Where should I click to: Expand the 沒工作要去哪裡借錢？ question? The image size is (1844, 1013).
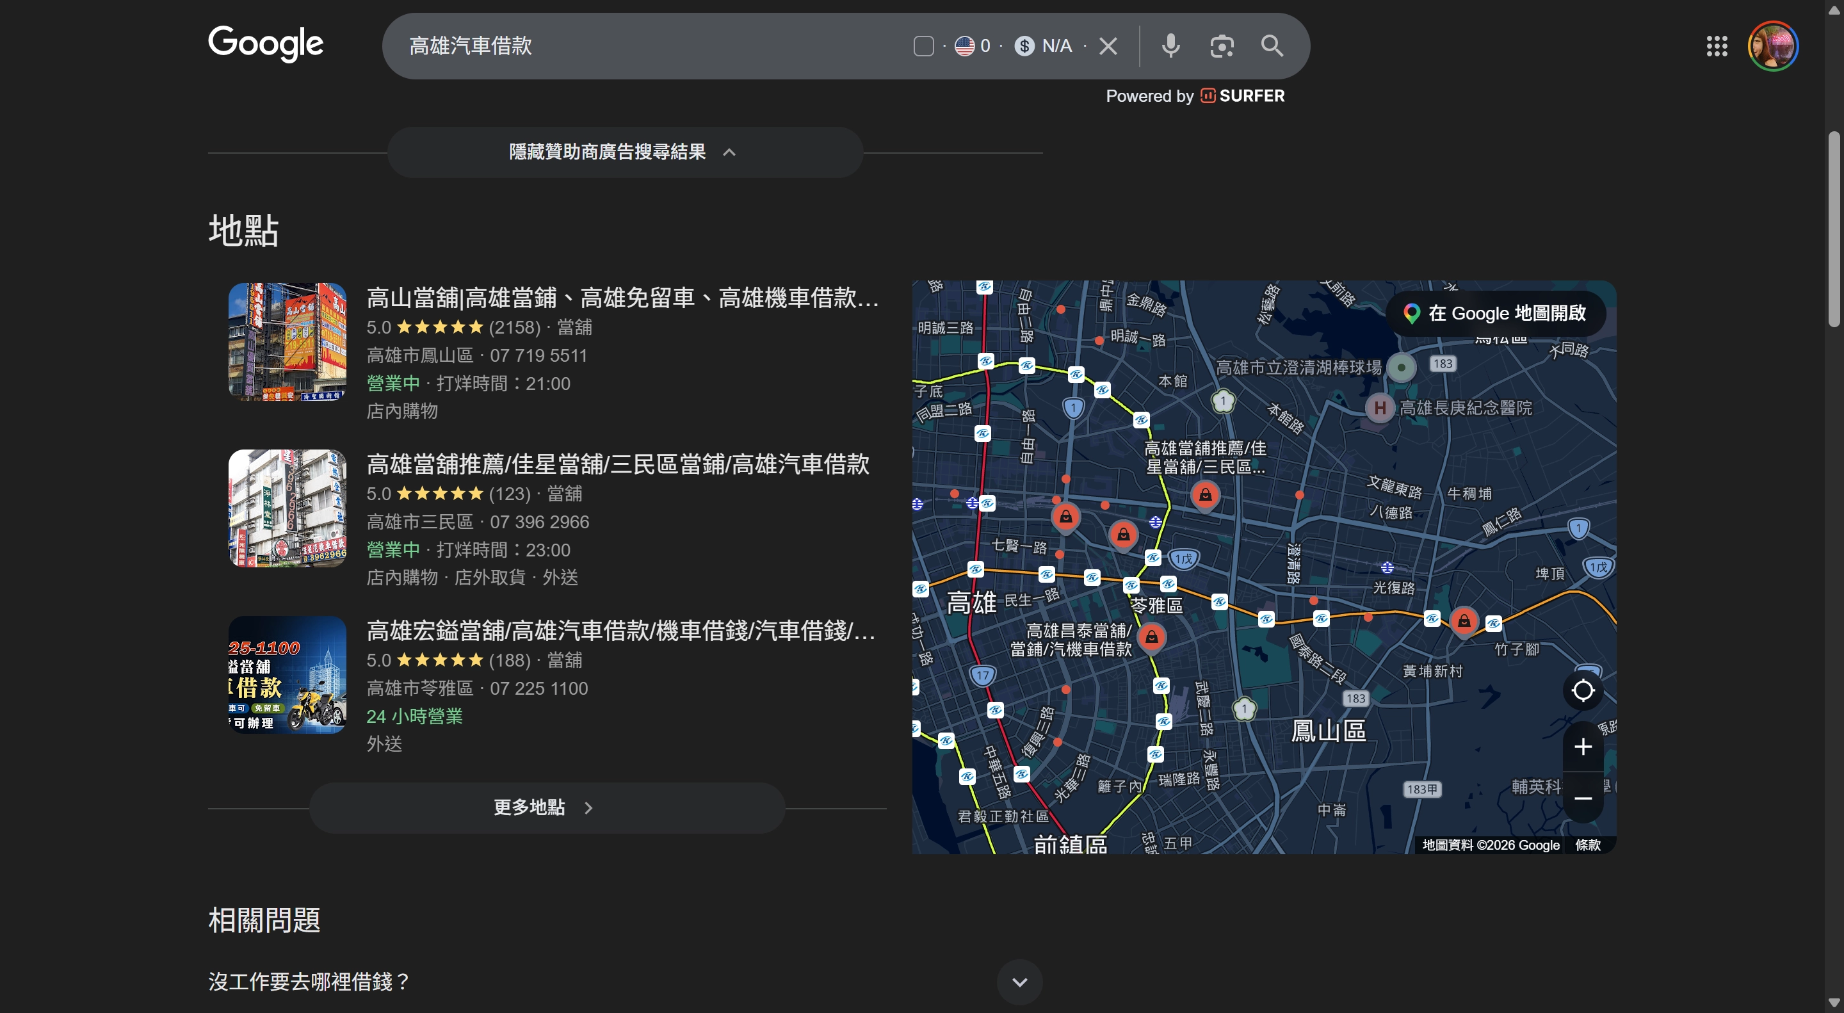point(624,982)
